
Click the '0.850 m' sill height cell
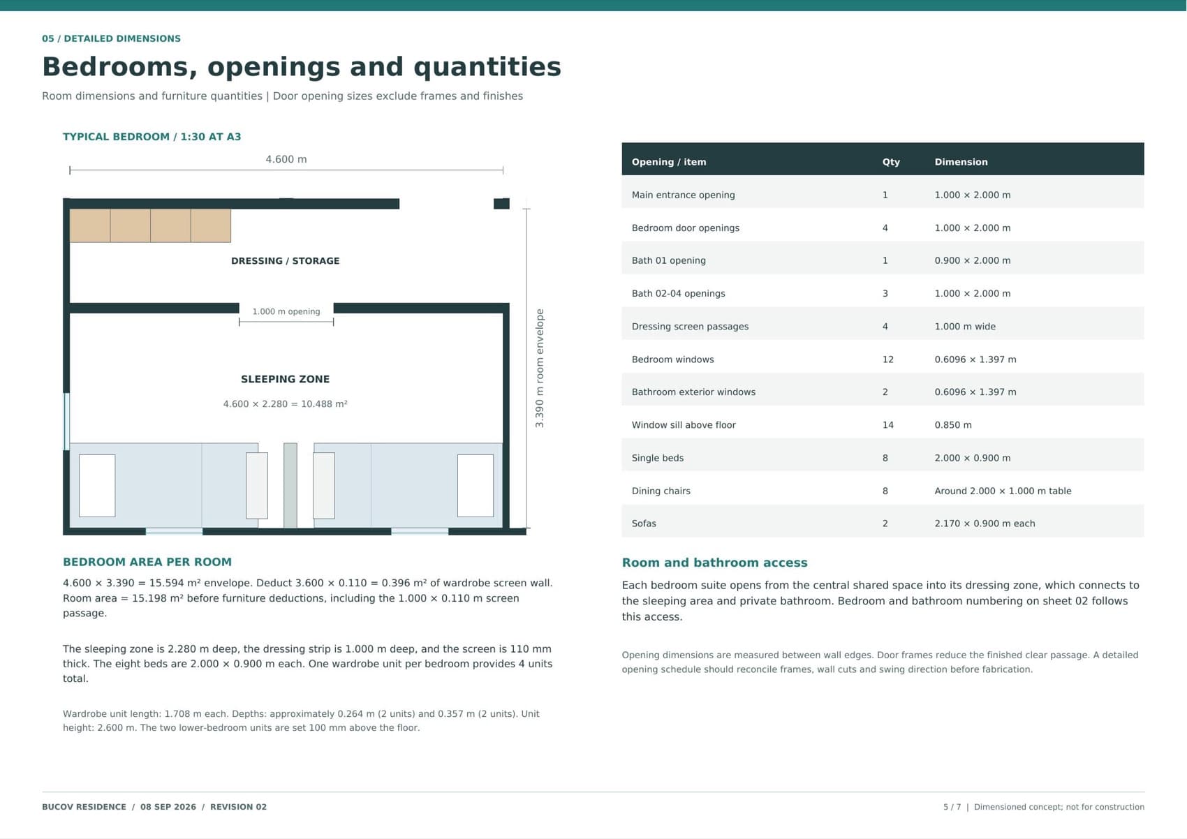click(952, 425)
